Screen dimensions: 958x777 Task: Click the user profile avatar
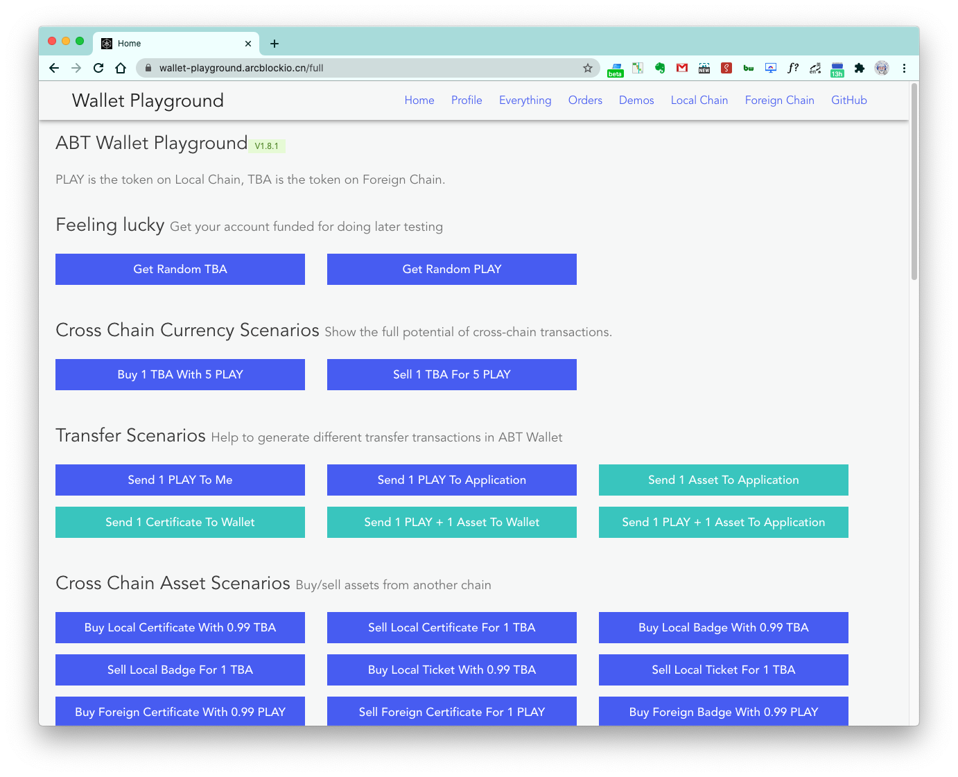882,68
